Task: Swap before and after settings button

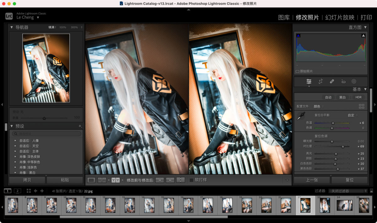Action: click(181, 180)
